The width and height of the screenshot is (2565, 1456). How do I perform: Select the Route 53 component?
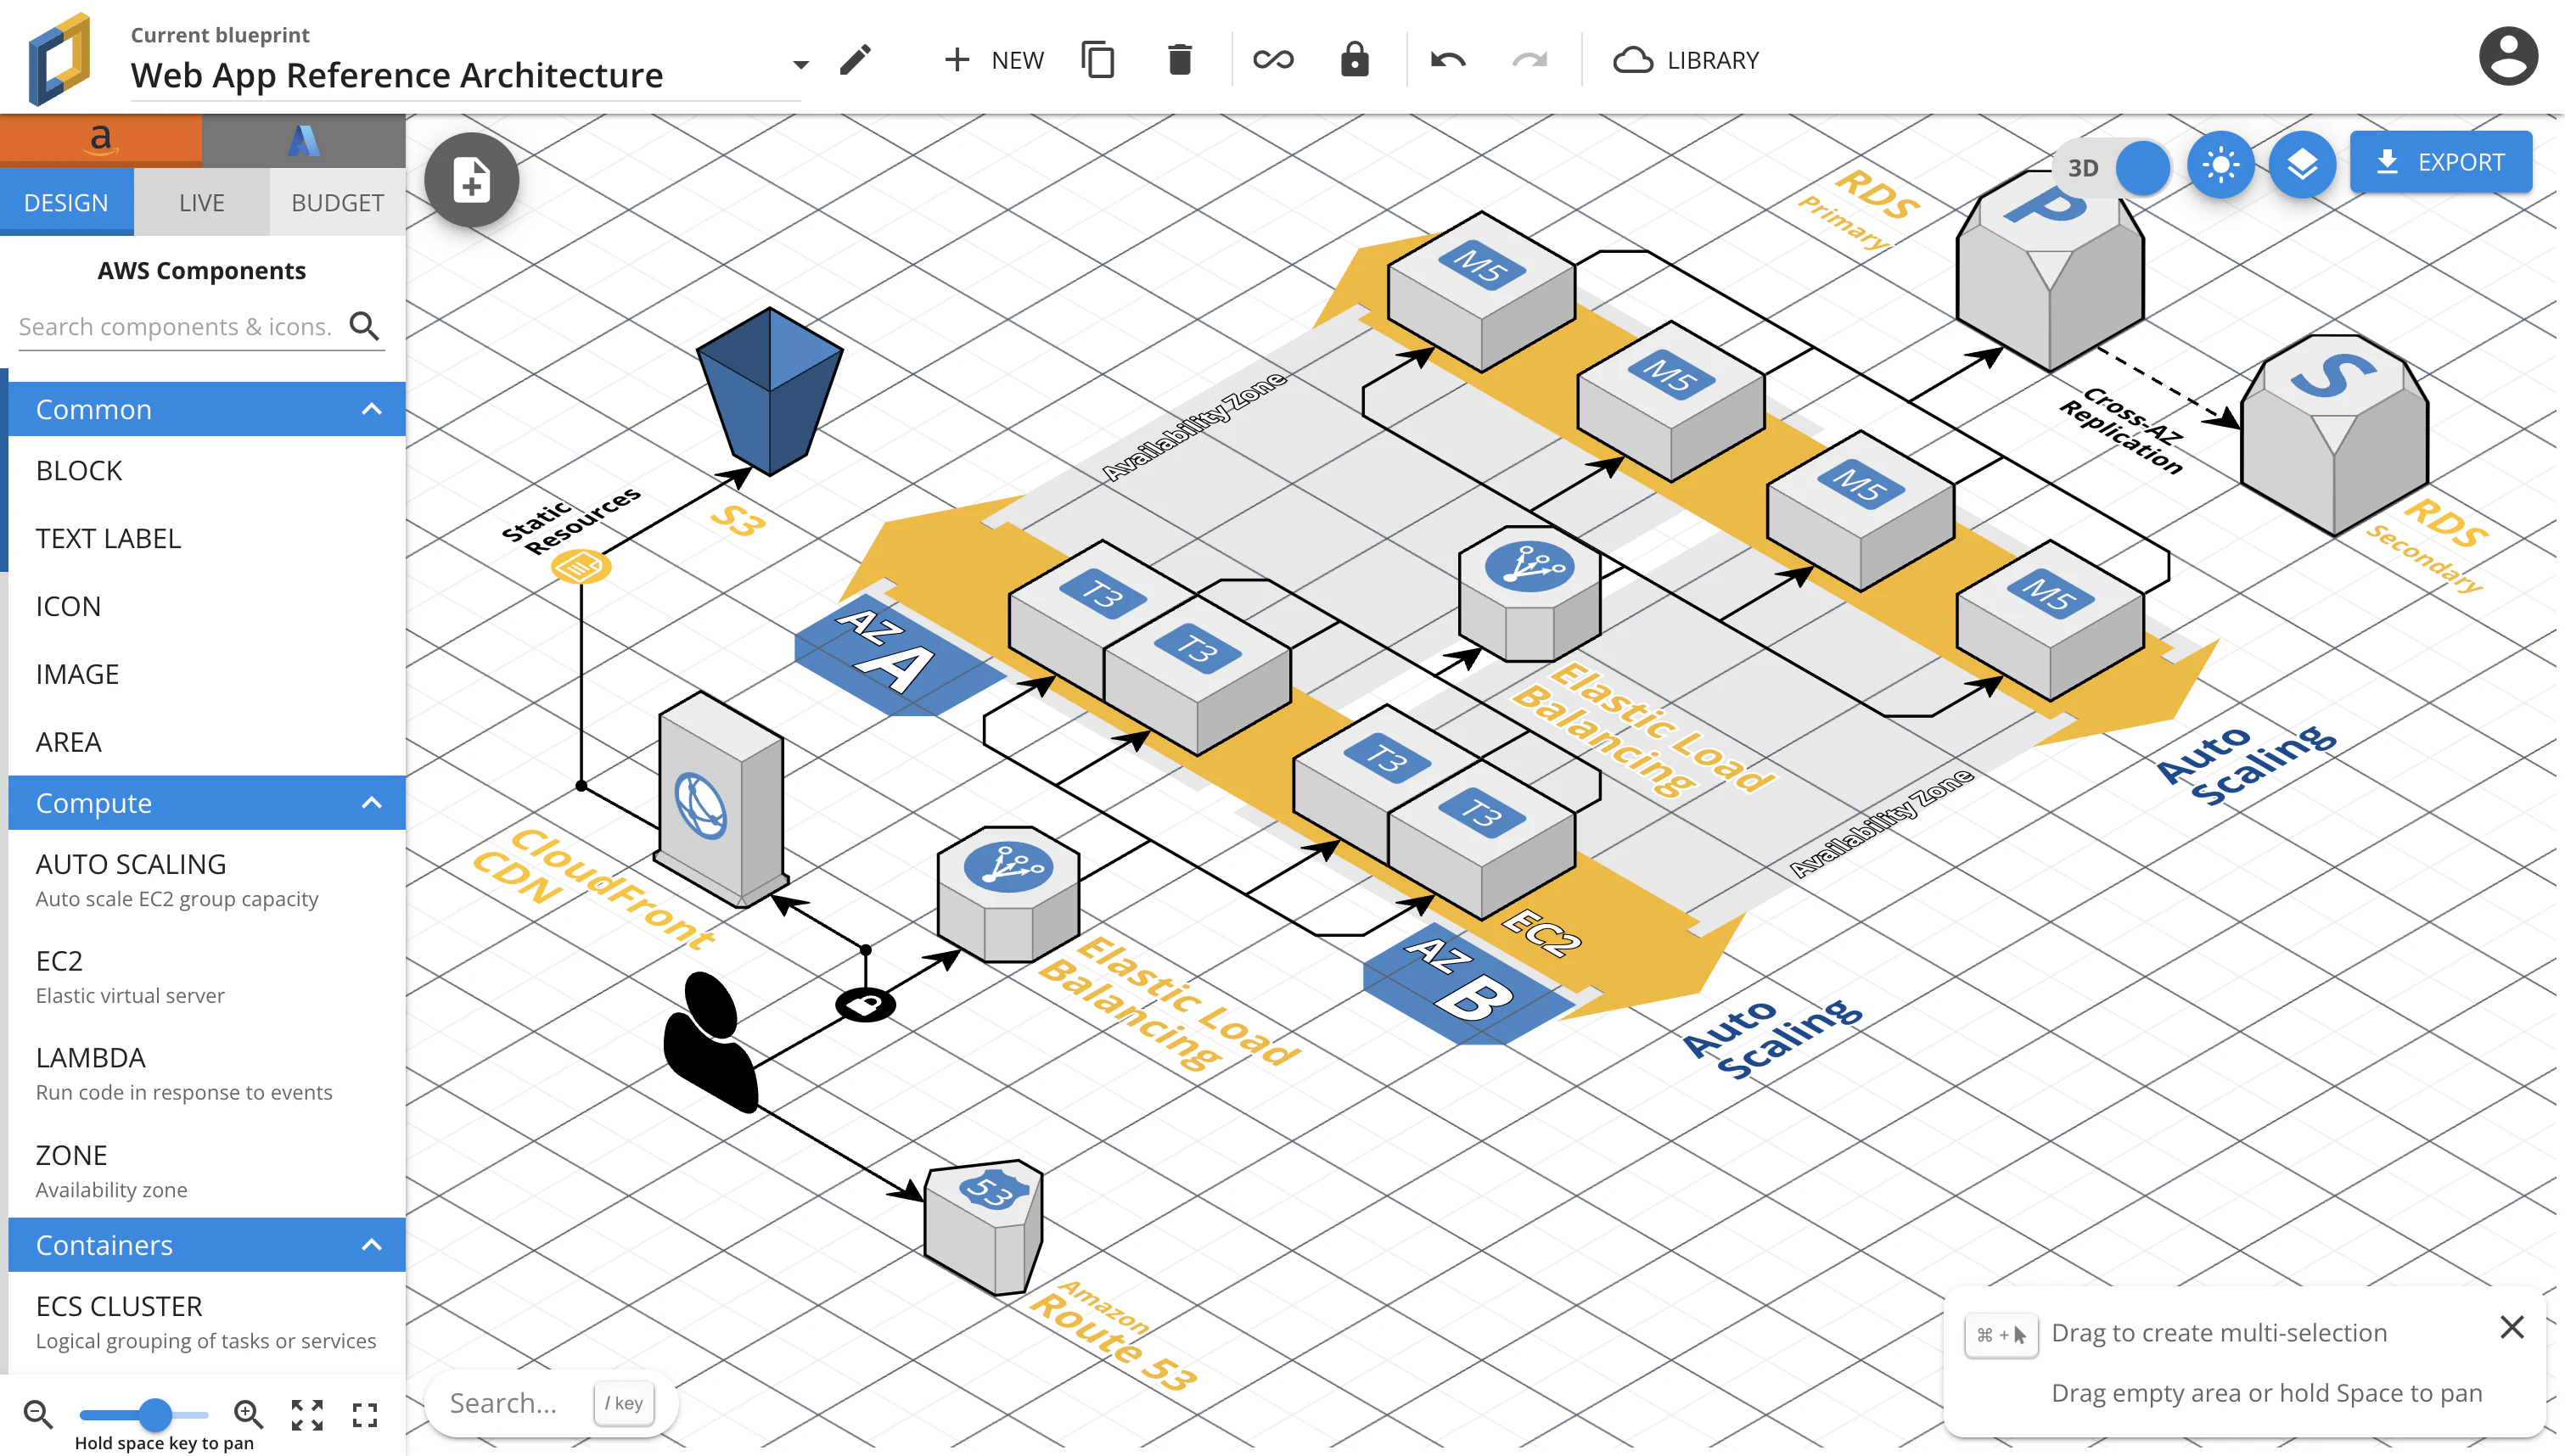(984, 1227)
